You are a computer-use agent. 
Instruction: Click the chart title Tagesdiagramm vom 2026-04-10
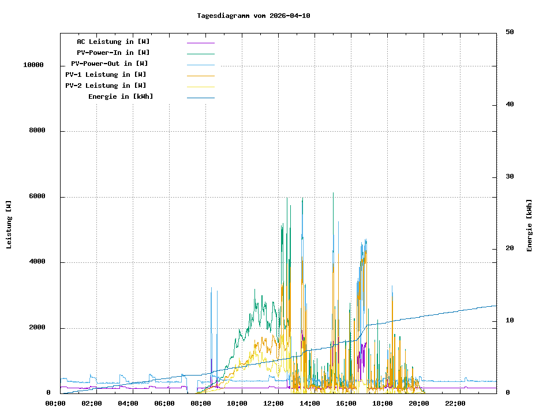tap(253, 16)
